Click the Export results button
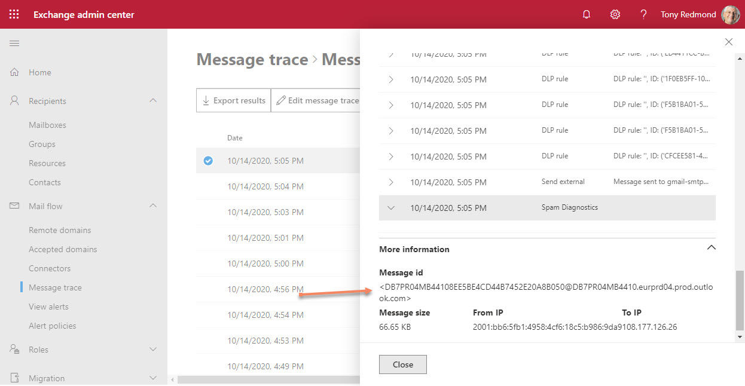 click(x=233, y=100)
